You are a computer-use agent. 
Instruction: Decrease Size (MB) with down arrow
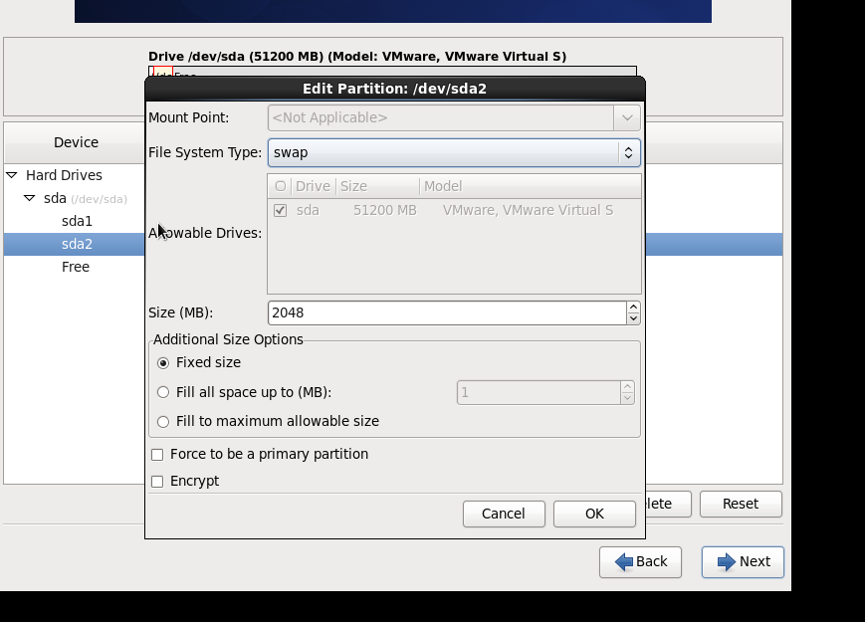[633, 318]
